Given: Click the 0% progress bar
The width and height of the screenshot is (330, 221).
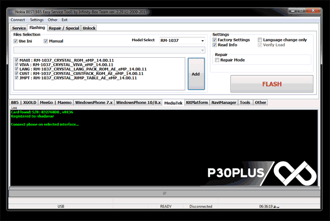Looking at the screenshot, I should click(164, 193).
